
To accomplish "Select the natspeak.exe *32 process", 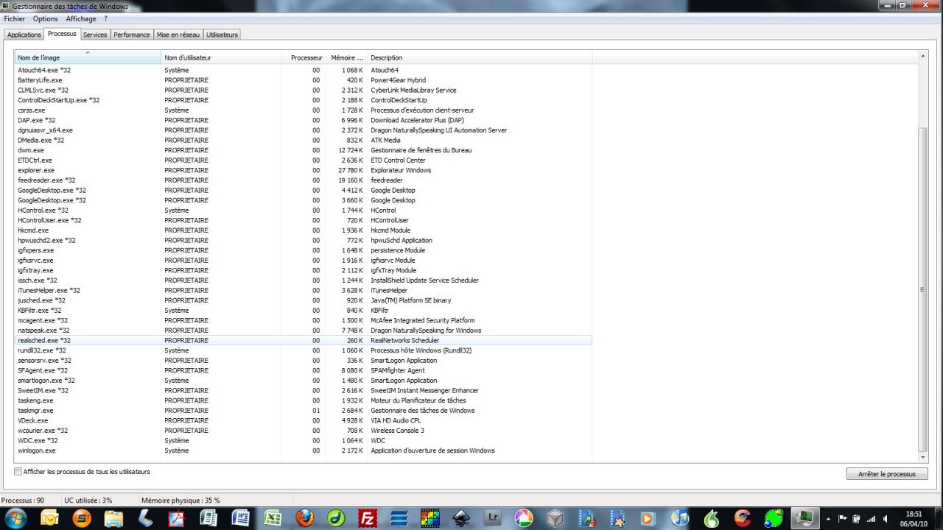I will pyautogui.click(x=304, y=331).
